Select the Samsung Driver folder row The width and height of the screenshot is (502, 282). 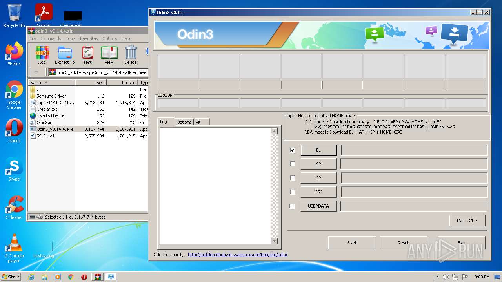click(x=88, y=96)
